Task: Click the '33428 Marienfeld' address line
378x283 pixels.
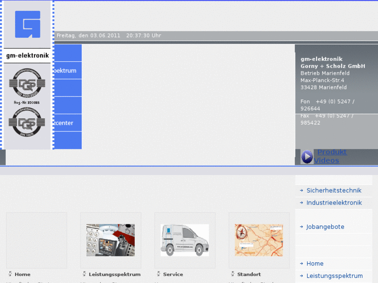Action: 323,87
